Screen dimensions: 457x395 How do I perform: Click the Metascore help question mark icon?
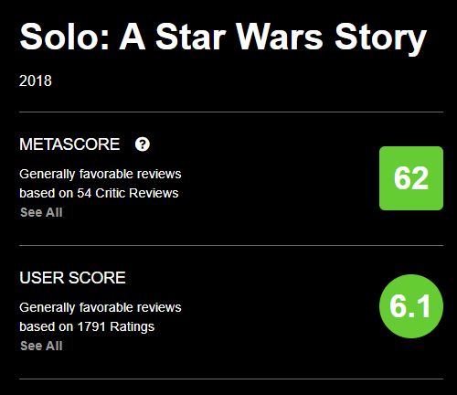coord(143,144)
